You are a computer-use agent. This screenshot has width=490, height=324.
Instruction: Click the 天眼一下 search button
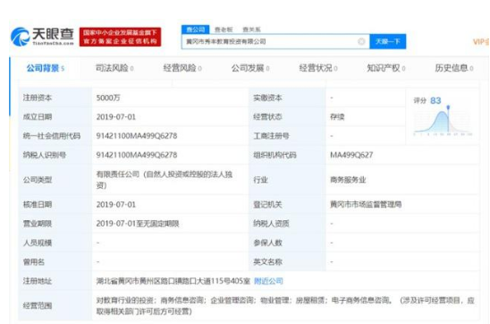pos(387,41)
